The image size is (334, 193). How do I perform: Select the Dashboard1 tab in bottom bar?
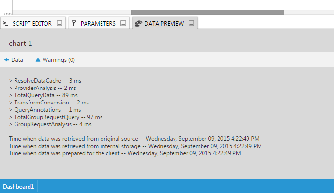(x=18, y=187)
